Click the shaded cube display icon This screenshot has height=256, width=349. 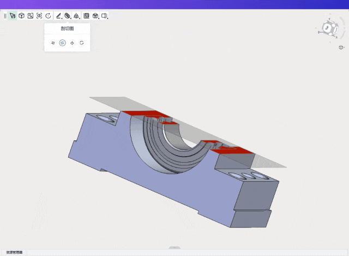tap(95, 16)
